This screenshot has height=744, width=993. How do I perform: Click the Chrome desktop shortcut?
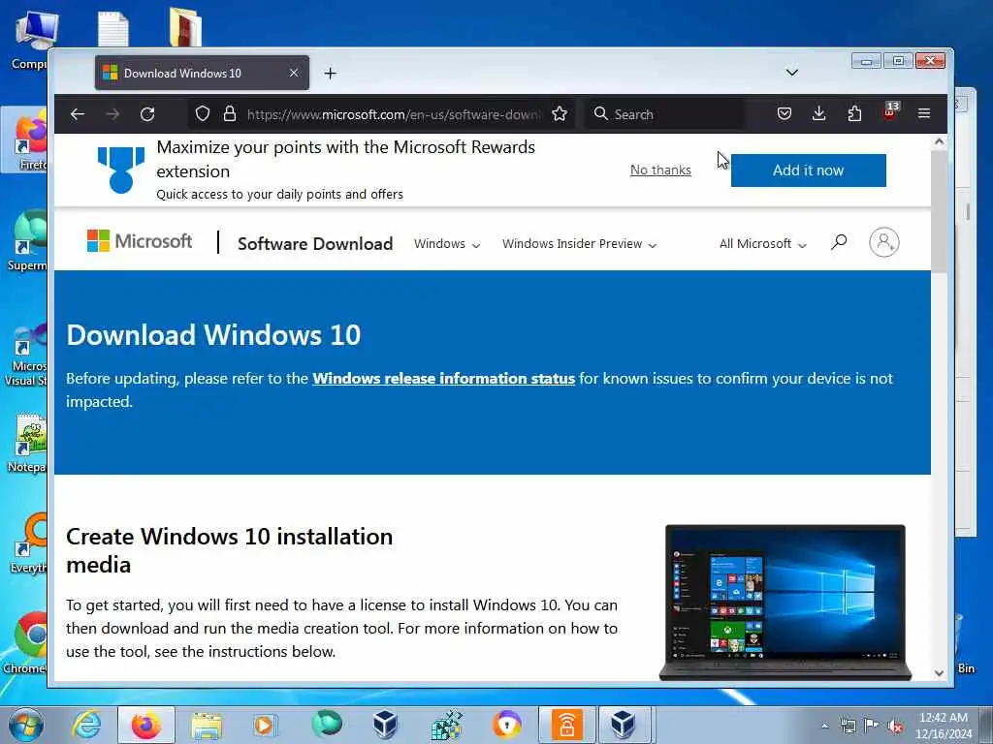click(x=28, y=640)
